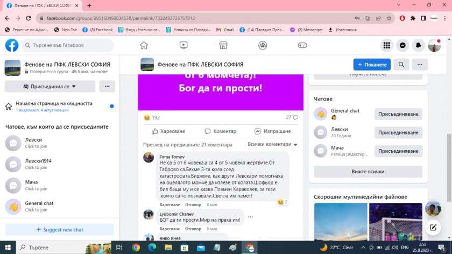Open the Marketplace icon in top navigation
Screen dimensions: 452x254
tap(223, 46)
